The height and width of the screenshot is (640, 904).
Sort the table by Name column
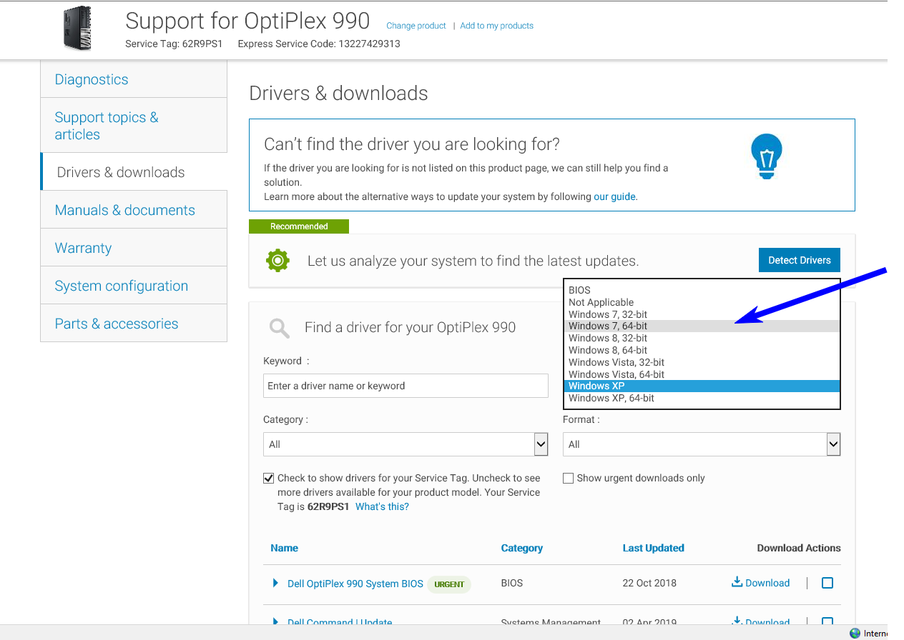tap(285, 548)
